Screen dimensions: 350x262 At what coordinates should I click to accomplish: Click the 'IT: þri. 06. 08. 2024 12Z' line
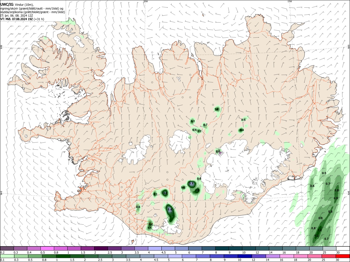17,16
